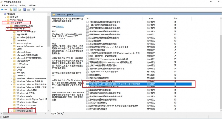Select the Microsoft Edge folder icon
Image resolution: width=222 pixels, height=119 pixels.
(x=14, y=52)
